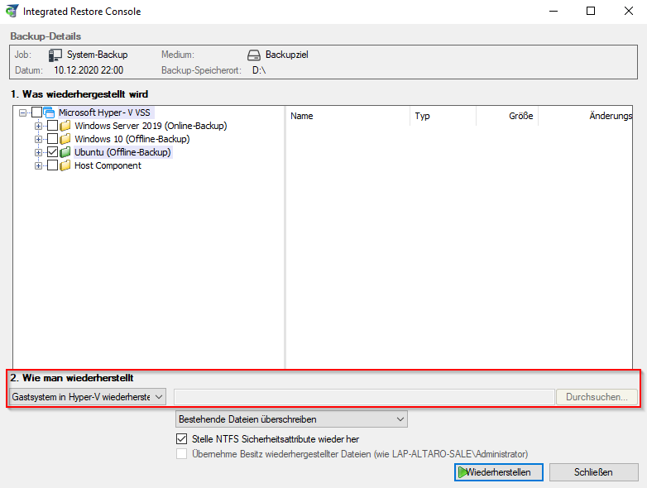
Task: Click the Microsoft Hyper-V VSS node icon
Action: click(x=49, y=112)
